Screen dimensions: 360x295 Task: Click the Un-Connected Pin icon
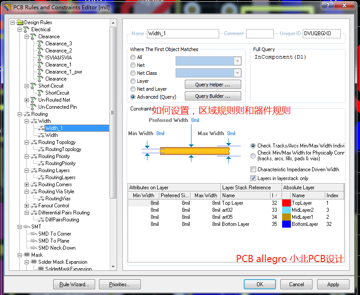[x=33, y=107]
